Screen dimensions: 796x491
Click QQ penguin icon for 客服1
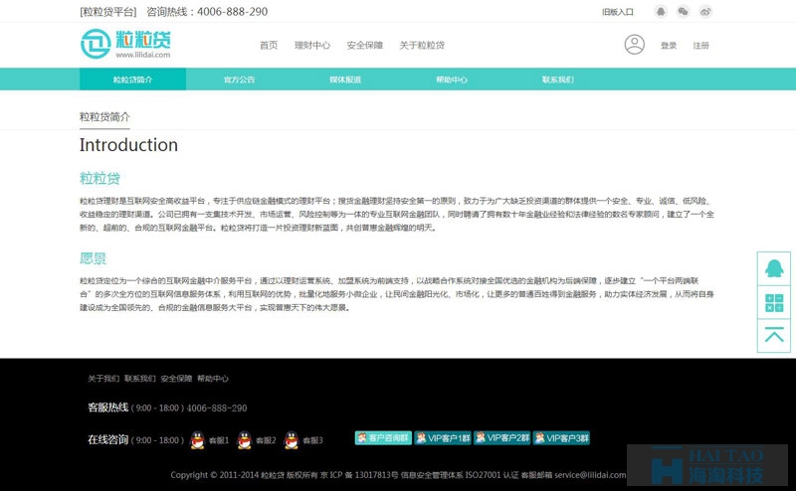[x=197, y=439]
